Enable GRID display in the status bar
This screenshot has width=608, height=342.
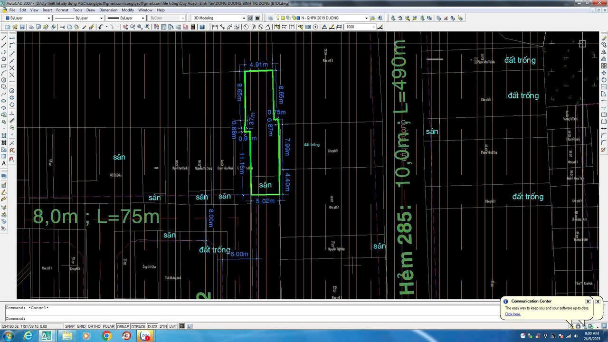click(81, 326)
